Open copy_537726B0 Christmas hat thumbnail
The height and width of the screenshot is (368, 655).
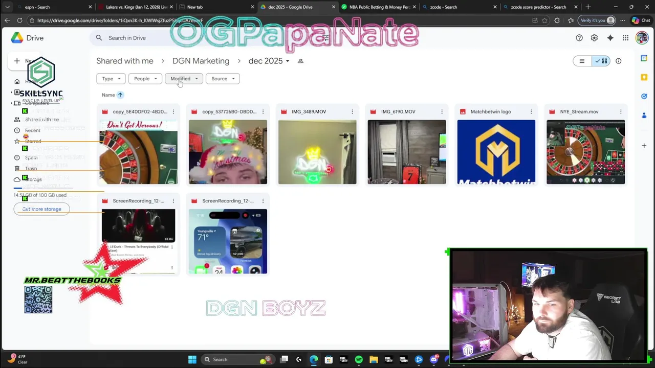(228, 152)
